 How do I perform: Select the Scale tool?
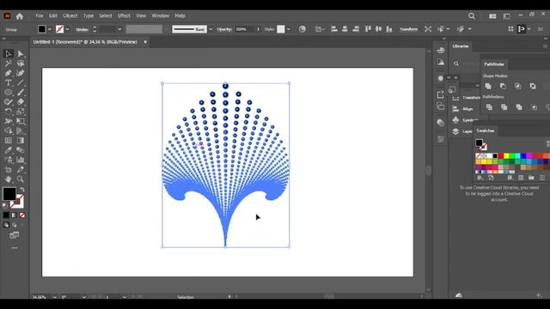tap(21, 112)
